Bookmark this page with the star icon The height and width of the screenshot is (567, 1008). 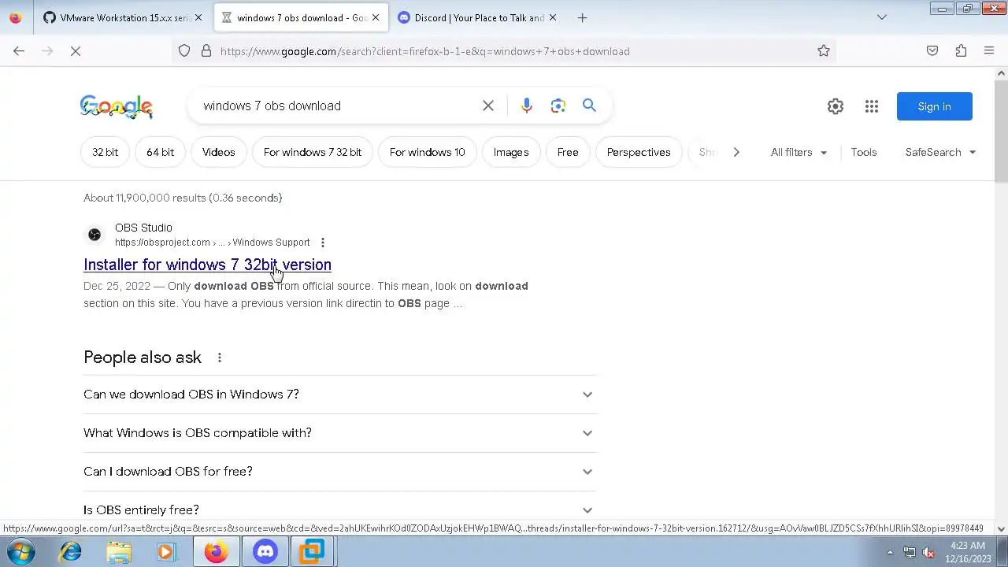(x=824, y=51)
